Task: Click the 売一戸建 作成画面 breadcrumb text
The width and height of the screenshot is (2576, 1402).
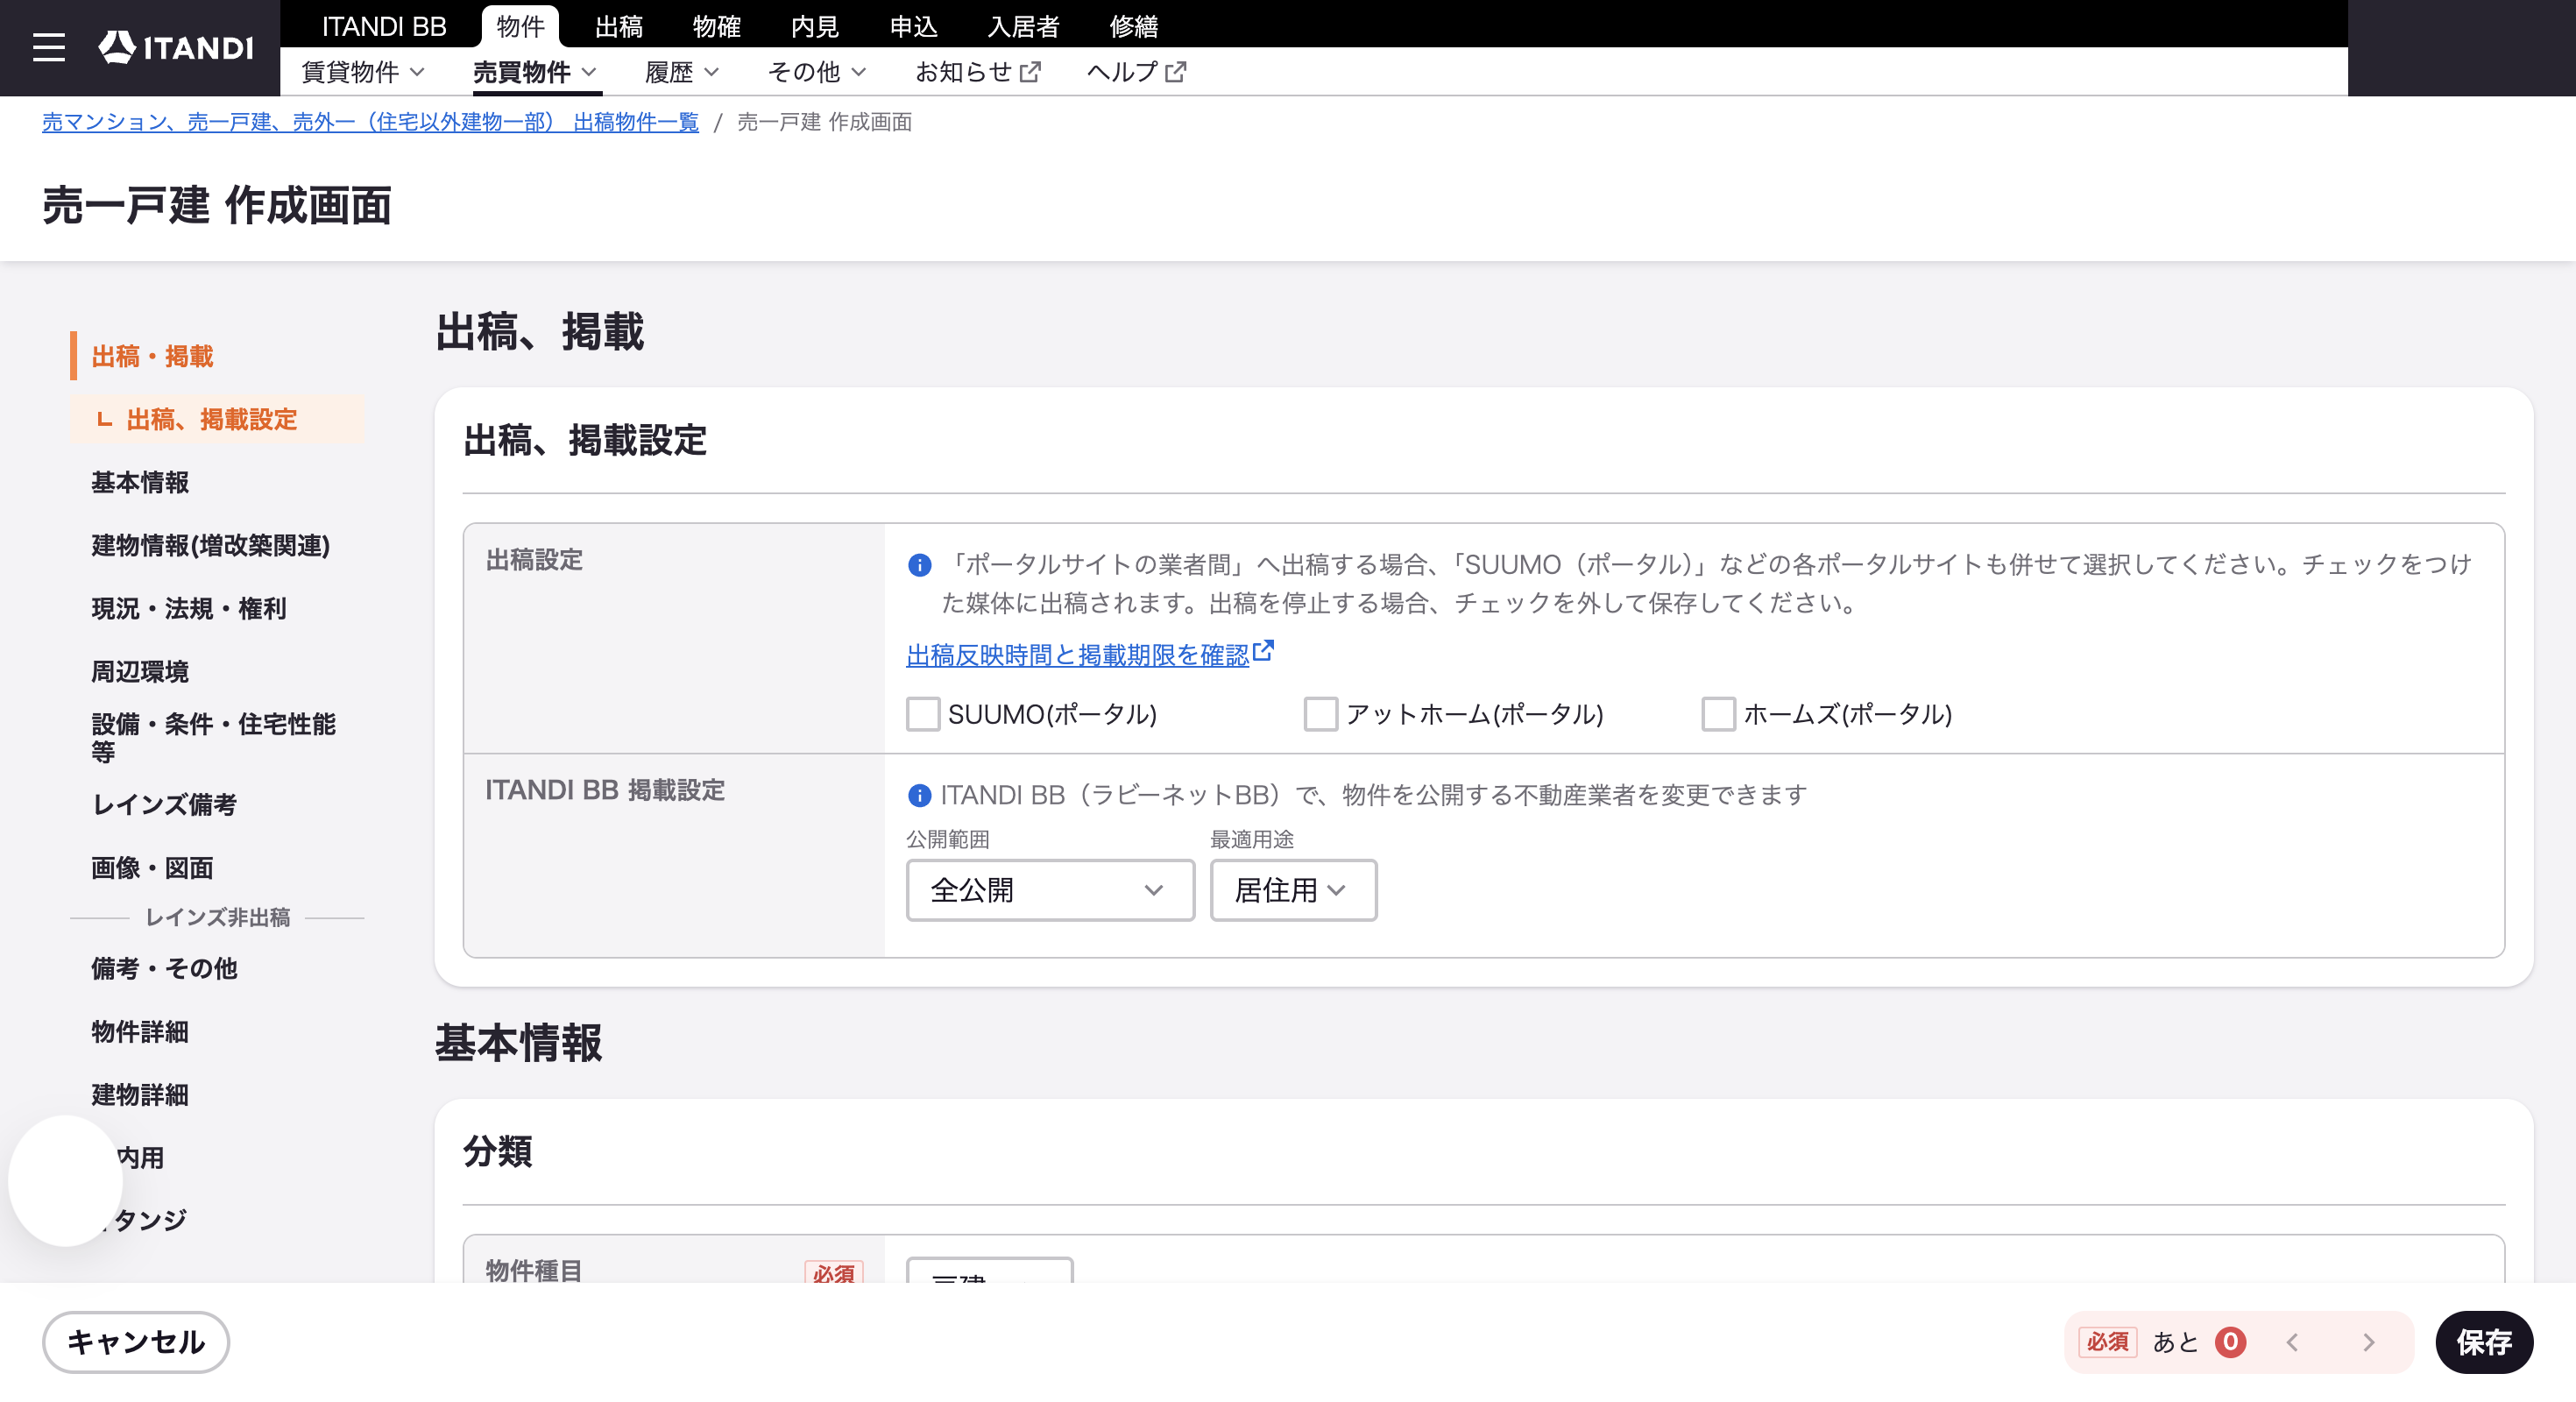Action: 824,122
